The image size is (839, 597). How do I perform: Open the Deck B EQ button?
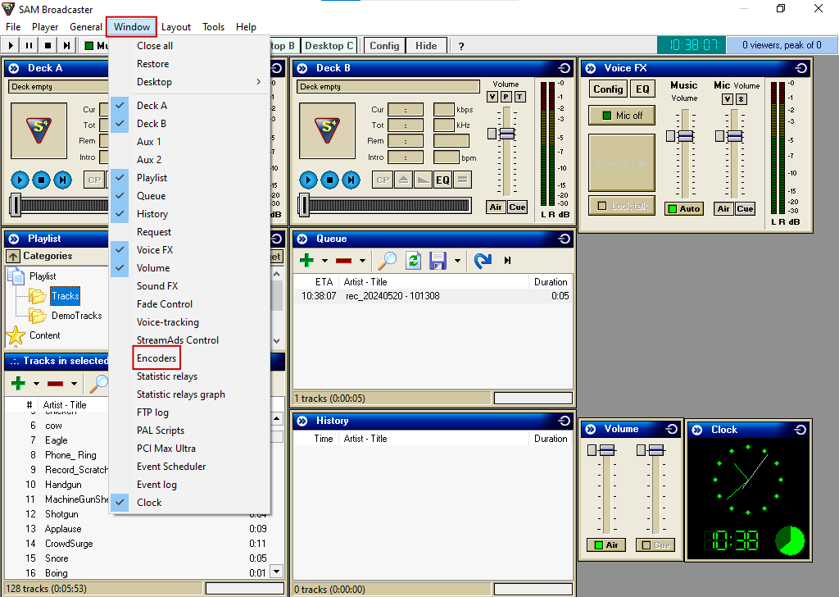[442, 180]
